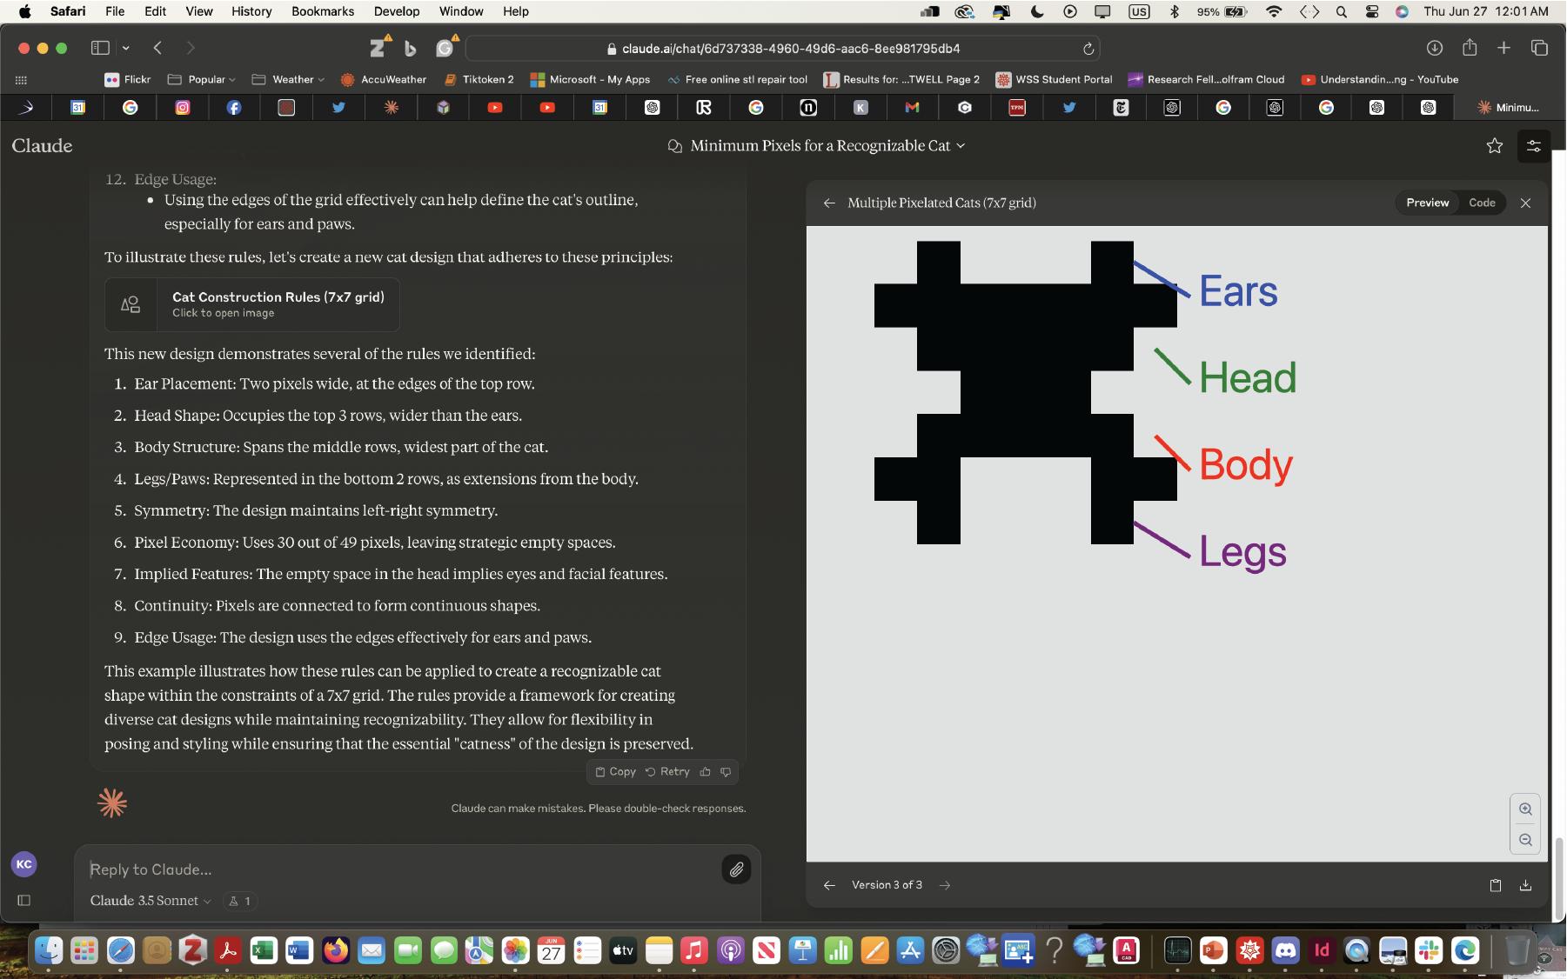The width and height of the screenshot is (1567, 979).
Task: Open the Claude 3.5 Sonnet model selector
Action: click(x=150, y=901)
